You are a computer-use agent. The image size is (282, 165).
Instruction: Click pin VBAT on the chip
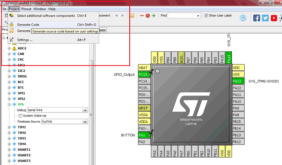pos(144,68)
